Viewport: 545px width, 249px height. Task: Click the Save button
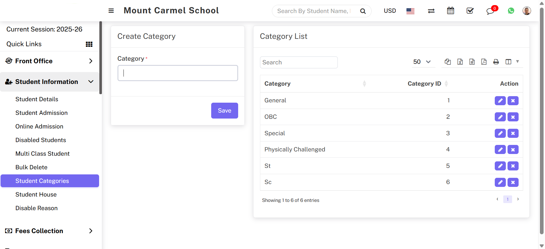[x=225, y=111]
